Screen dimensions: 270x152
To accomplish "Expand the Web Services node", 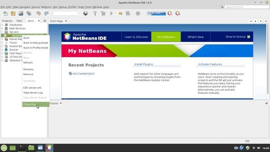I will click(x=2, y=28).
